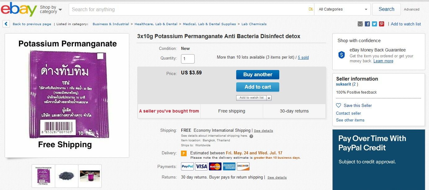This screenshot has height=190, width=429.
Task: Click the heart icon to save seller
Action: 338,105
